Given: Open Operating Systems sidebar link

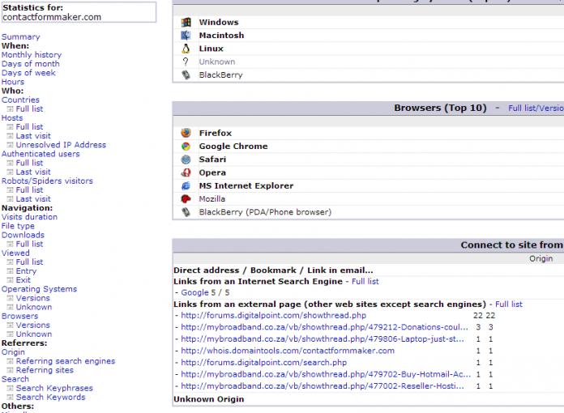Looking at the screenshot, I should [x=39, y=289].
